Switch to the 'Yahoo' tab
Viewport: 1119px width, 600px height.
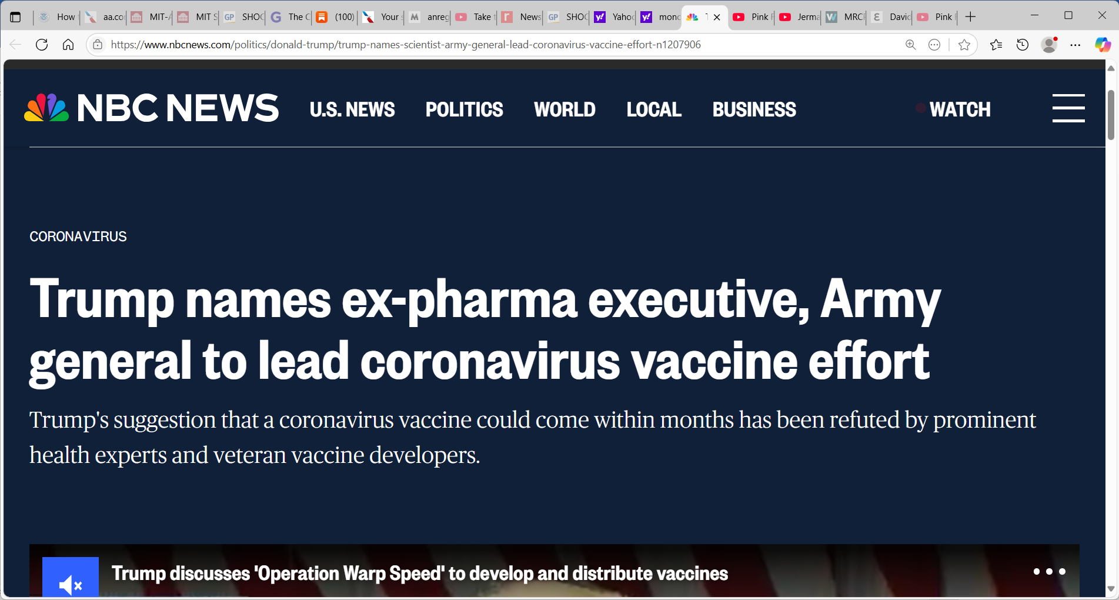[614, 17]
